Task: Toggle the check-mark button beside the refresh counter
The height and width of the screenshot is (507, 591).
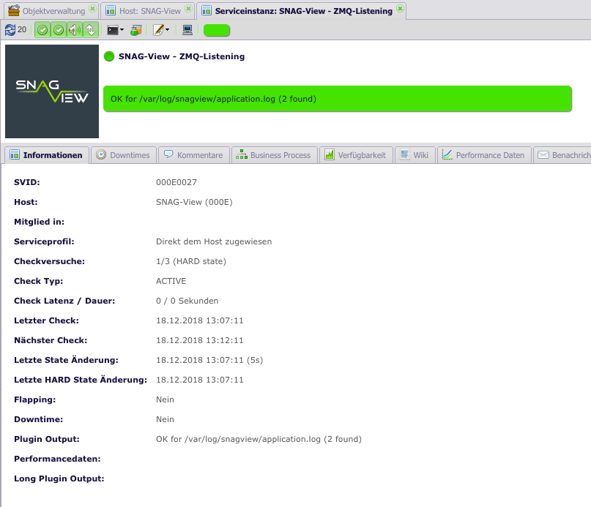Action: click(42, 30)
